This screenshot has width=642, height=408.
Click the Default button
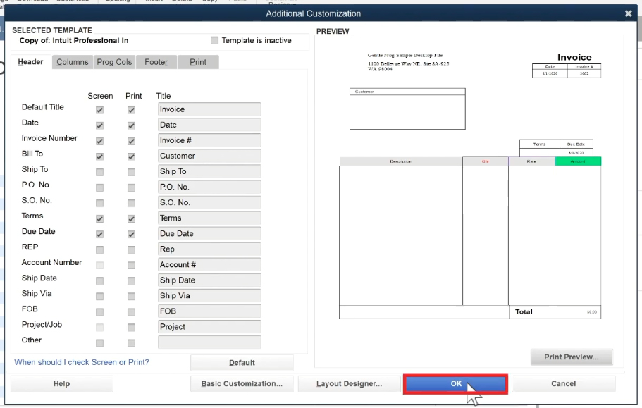point(242,363)
